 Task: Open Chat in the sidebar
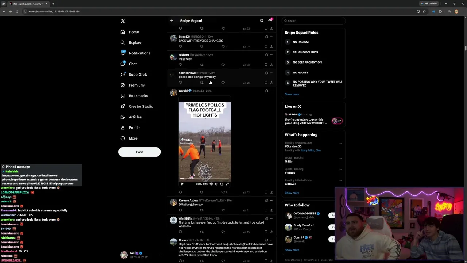click(129, 64)
